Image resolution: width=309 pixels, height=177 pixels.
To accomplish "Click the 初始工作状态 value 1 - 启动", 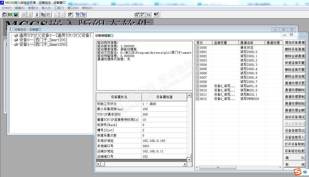I will (164, 104).
